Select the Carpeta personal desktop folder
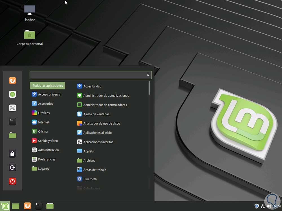This screenshot has width=282, height=211. (30, 38)
